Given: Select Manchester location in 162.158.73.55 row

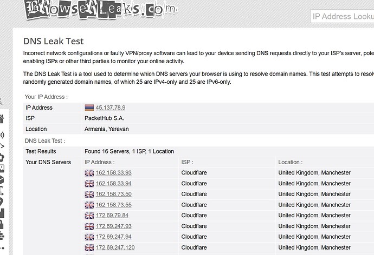Looking at the screenshot, I should click(314, 205).
